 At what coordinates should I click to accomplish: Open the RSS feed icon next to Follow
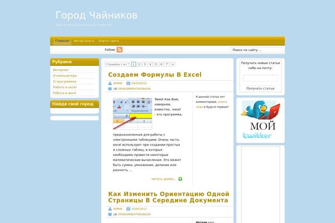(119, 50)
